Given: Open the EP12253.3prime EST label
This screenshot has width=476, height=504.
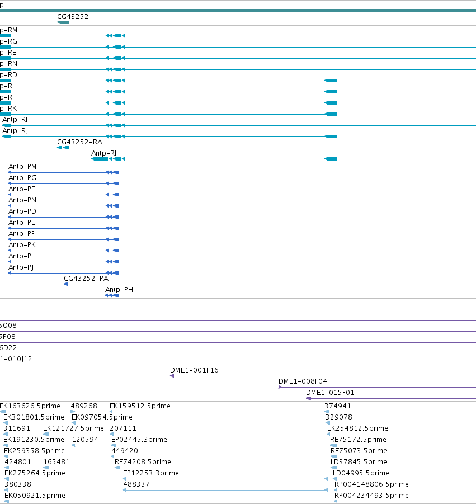Looking at the screenshot, I should (x=150, y=473).
